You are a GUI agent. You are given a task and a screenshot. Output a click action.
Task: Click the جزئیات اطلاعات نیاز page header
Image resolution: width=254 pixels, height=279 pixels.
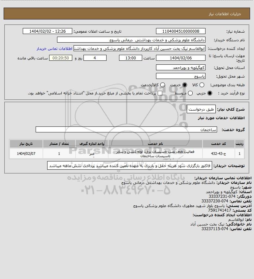pyautogui.click(x=225, y=14)
